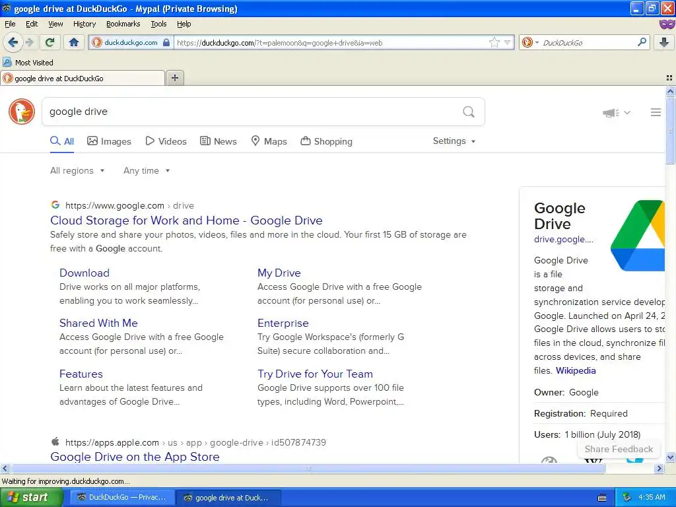The height and width of the screenshot is (507, 676).
Task: Open 'Cloud Storage for Work and Home' result
Action: point(186,220)
